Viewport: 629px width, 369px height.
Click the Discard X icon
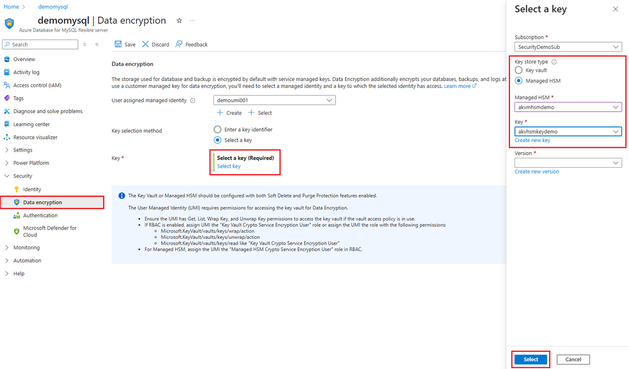145,44
